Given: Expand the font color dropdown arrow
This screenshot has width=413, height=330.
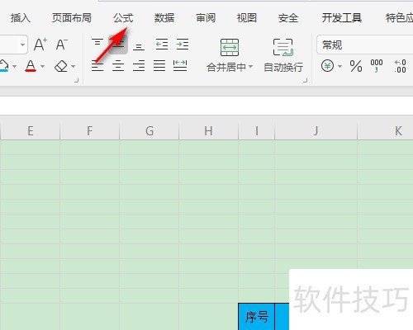Looking at the screenshot, I should 42,66.
